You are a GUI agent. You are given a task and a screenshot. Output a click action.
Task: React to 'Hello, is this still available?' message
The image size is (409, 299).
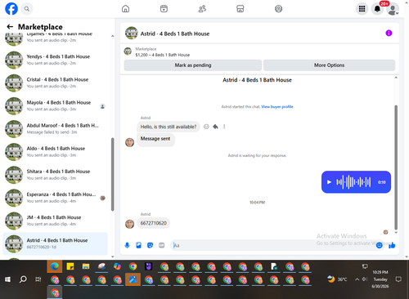point(206,127)
